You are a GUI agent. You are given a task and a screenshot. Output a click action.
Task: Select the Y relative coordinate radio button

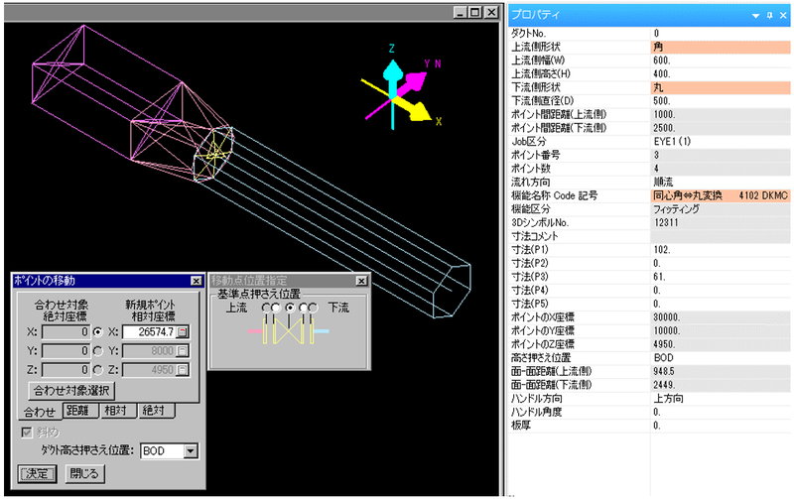[x=97, y=350]
